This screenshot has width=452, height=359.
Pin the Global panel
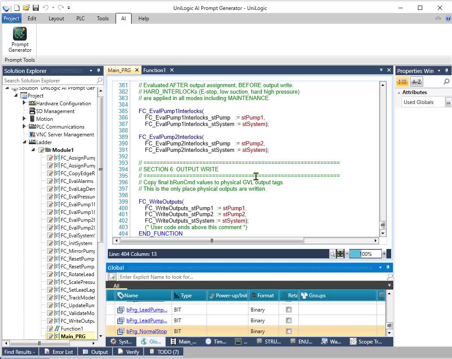pyautogui.click(x=388, y=267)
